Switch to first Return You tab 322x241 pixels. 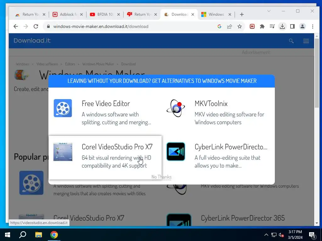(x=30, y=14)
